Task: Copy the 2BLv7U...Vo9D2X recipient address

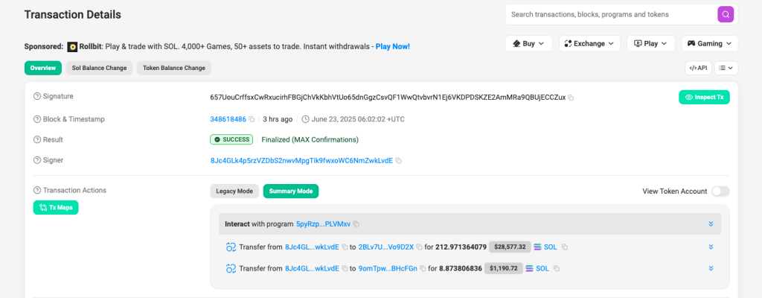Action: click(x=419, y=247)
